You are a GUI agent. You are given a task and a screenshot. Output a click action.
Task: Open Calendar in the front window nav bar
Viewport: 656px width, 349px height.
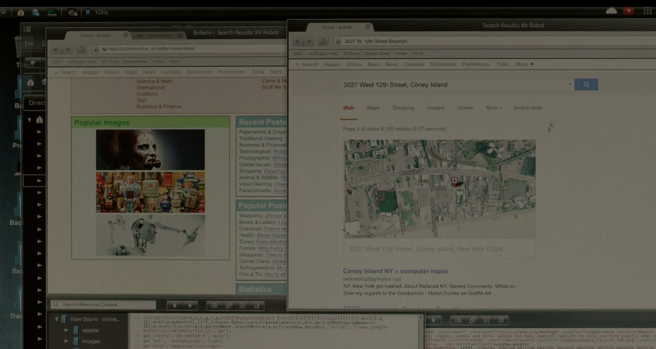414,64
